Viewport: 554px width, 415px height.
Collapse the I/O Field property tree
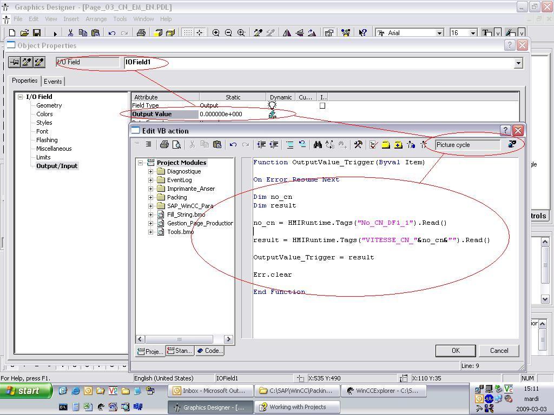pos(21,97)
